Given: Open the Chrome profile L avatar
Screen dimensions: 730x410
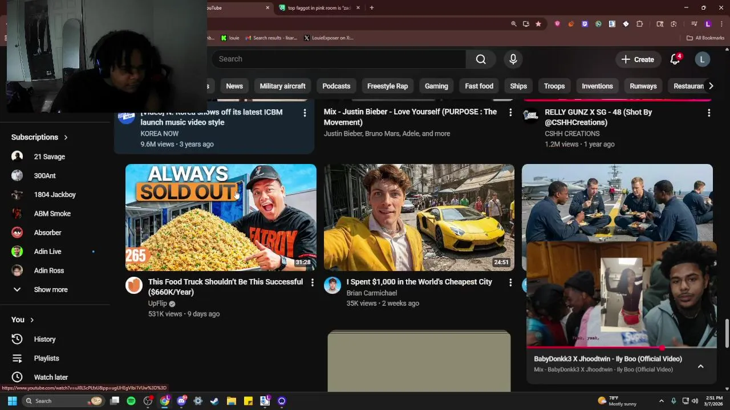Looking at the screenshot, I should click(708, 24).
